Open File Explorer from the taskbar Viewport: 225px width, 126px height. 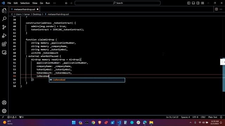pyautogui.click(x=151, y=122)
